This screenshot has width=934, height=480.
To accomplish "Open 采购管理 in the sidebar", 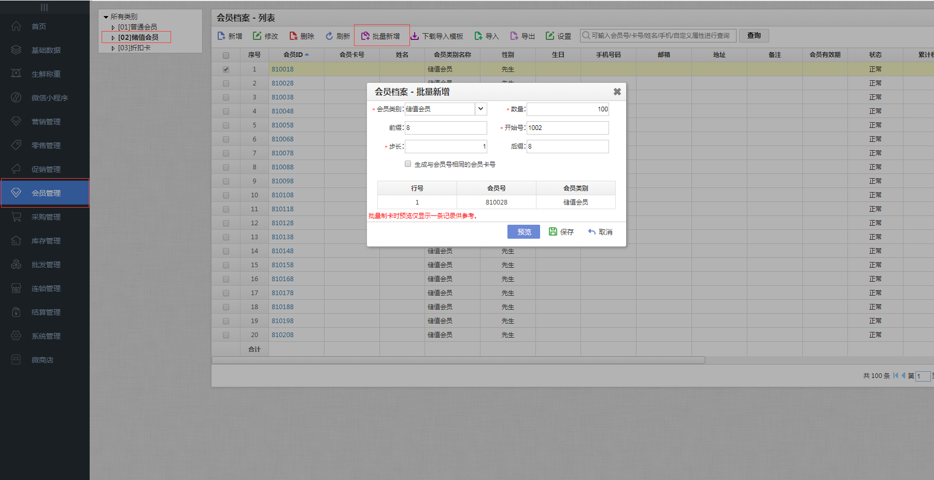I will pos(46,217).
